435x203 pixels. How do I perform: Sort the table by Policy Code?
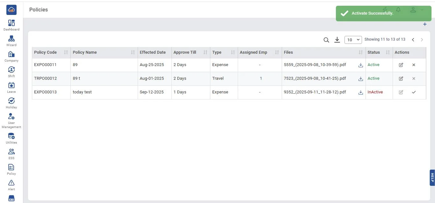pos(66,52)
